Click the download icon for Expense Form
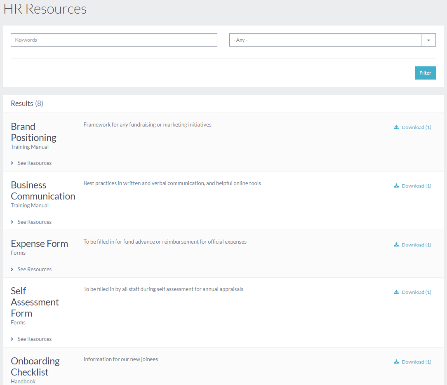This screenshot has height=385, width=447. (x=396, y=244)
